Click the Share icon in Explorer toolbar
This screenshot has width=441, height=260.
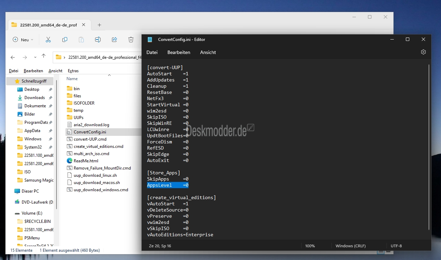pyautogui.click(x=114, y=40)
